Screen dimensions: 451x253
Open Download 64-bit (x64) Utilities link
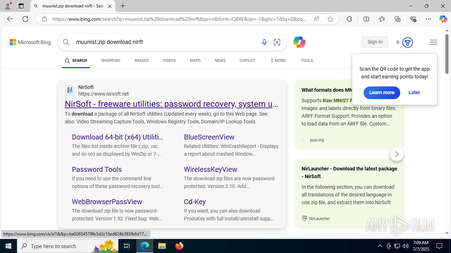(x=117, y=137)
